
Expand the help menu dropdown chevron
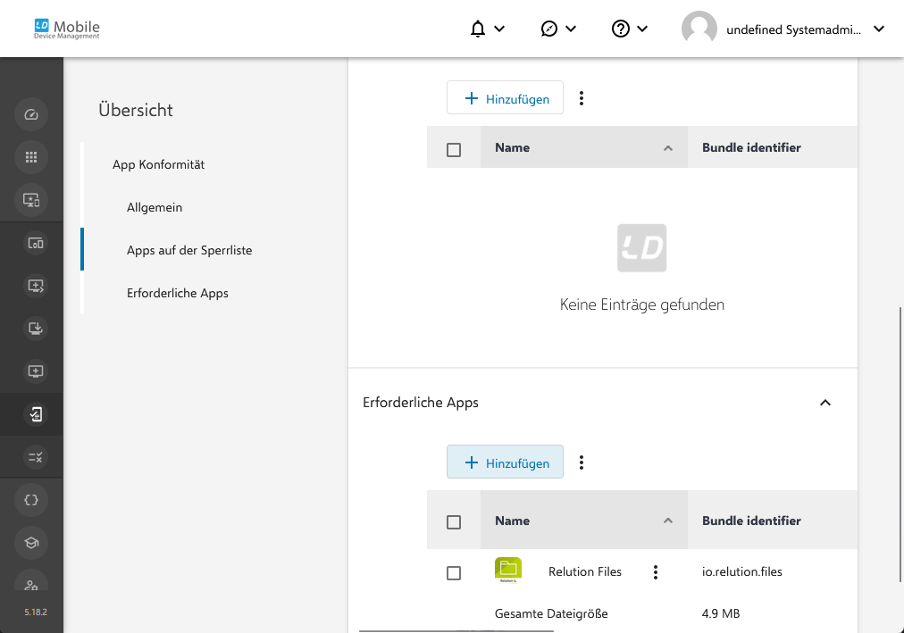(642, 29)
